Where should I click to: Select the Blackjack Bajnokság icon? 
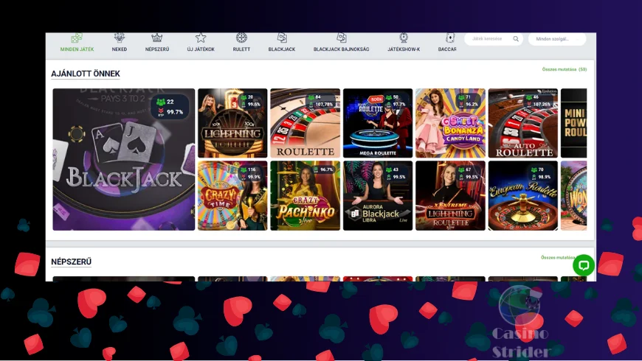(342, 38)
